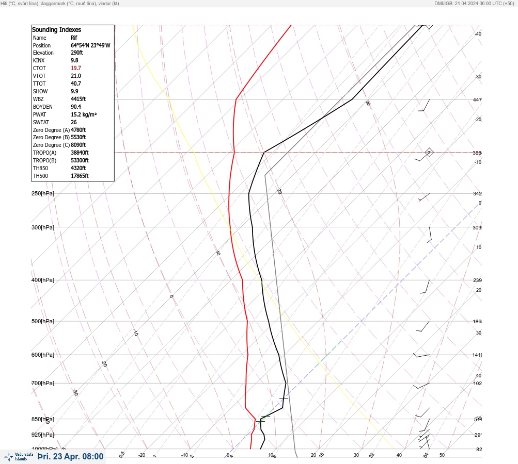The width and height of the screenshot is (518, 464).
Task: Click the Zero Degree (C) value 8090ft
Action: click(x=79, y=145)
